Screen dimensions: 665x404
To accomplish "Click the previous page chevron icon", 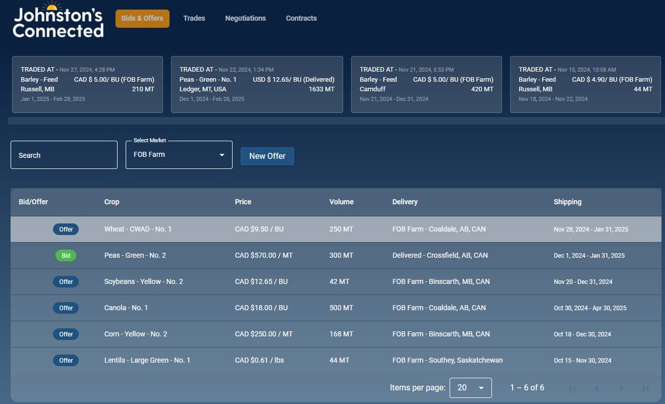I will (x=597, y=388).
